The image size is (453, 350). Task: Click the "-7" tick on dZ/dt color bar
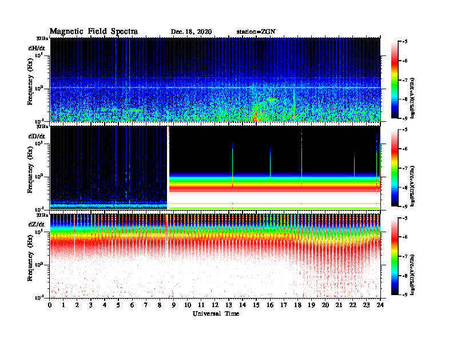405,256
